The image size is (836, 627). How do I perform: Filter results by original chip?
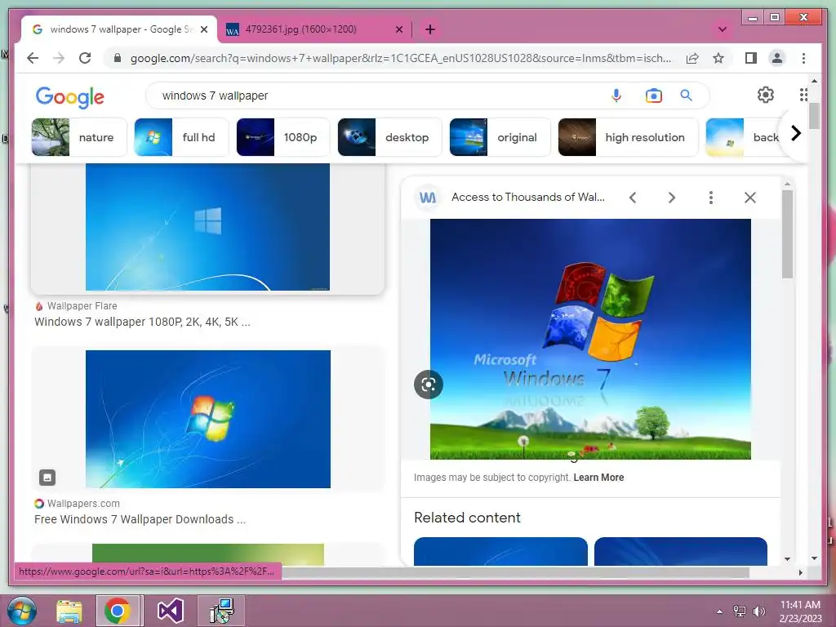499,137
